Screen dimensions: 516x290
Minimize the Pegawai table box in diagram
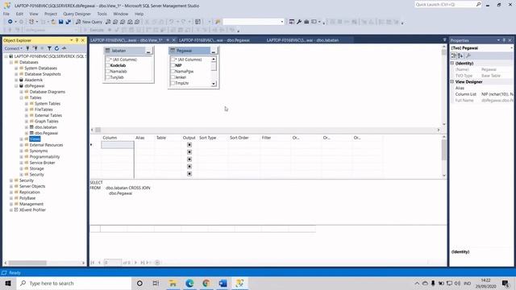[214, 51]
